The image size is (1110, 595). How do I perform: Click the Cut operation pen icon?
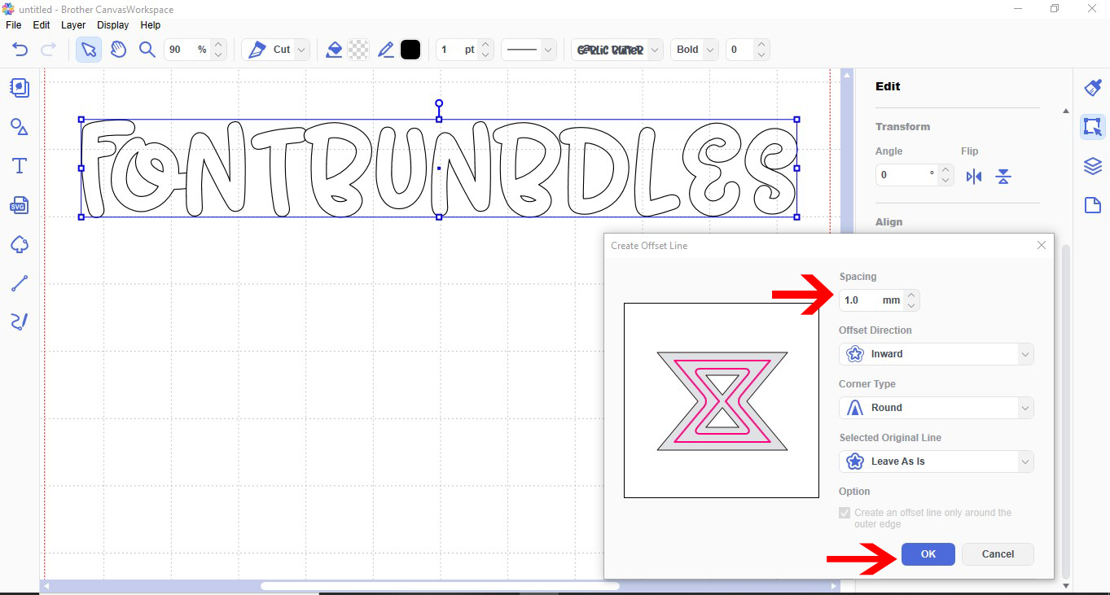257,50
